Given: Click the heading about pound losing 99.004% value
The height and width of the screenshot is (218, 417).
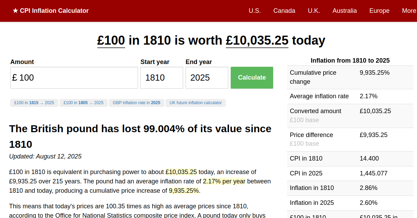Looking at the screenshot, I should [x=140, y=136].
